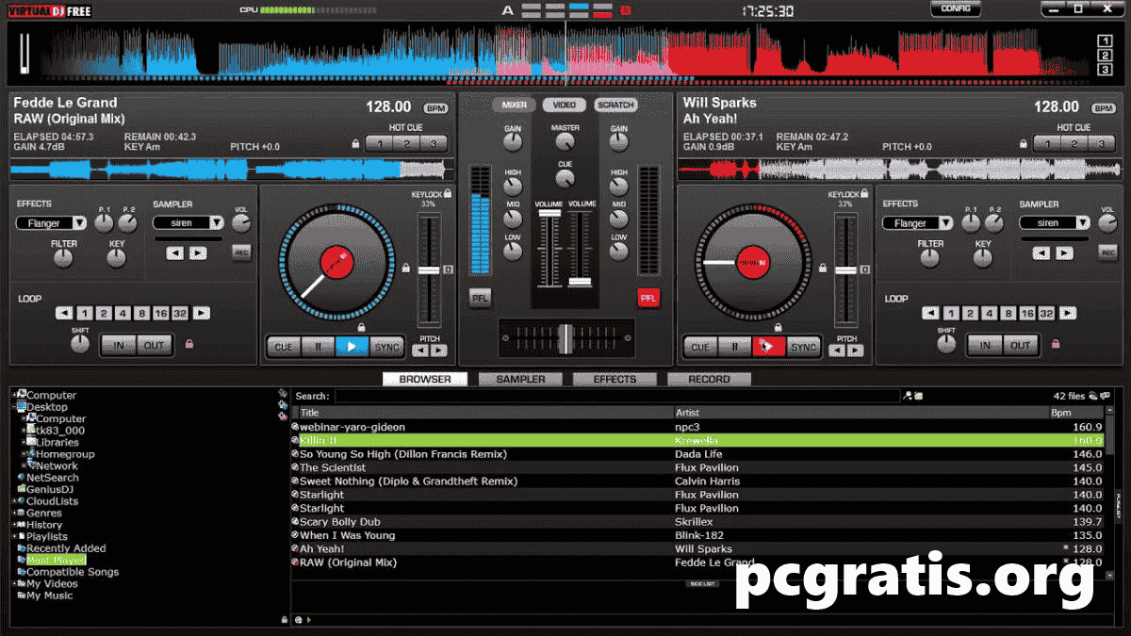Open the siren sampler dropdown on right deck

pos(1055,223)
